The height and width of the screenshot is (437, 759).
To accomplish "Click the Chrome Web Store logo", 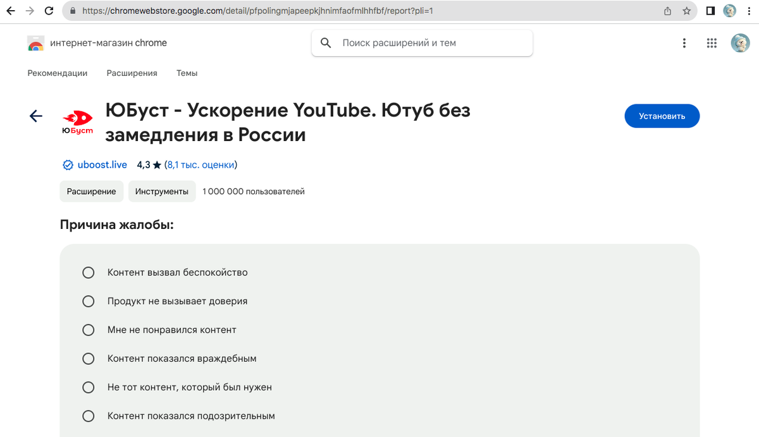I will [x=35, y=43].
